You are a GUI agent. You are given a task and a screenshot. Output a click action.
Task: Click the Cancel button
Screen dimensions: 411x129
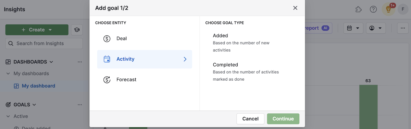pyautogui.click(x=250, y=119)
